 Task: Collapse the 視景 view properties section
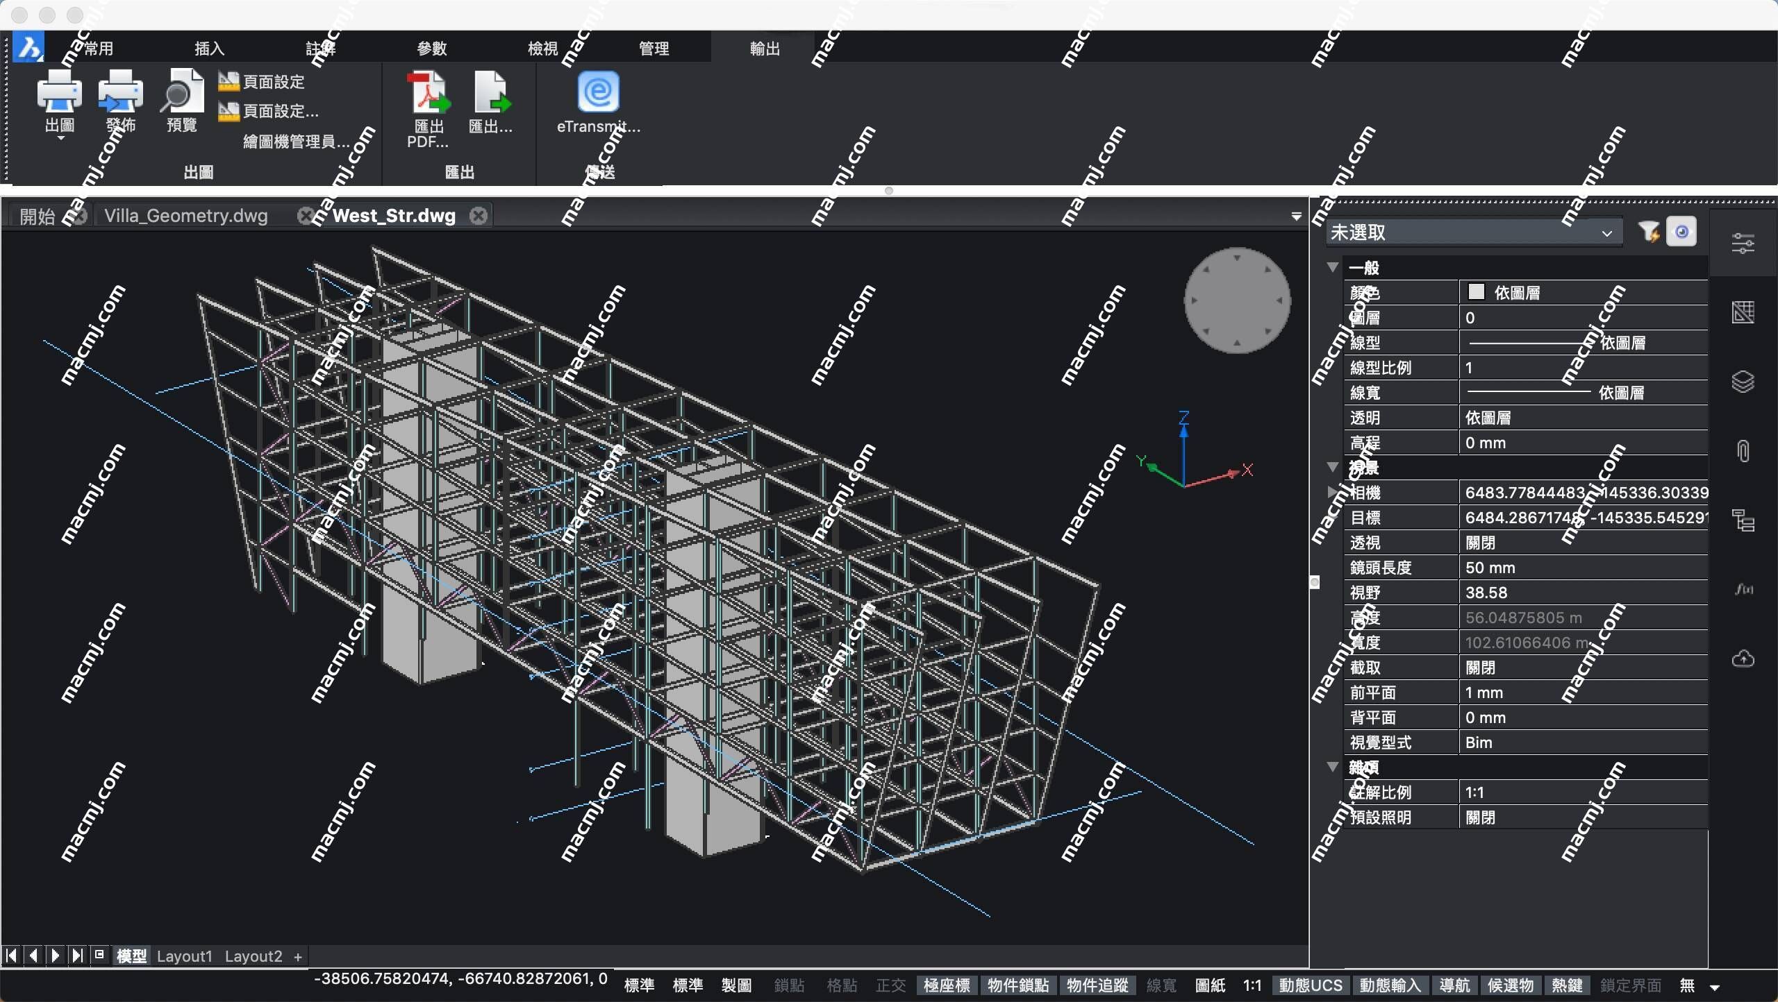click(x=1332, y=467)
